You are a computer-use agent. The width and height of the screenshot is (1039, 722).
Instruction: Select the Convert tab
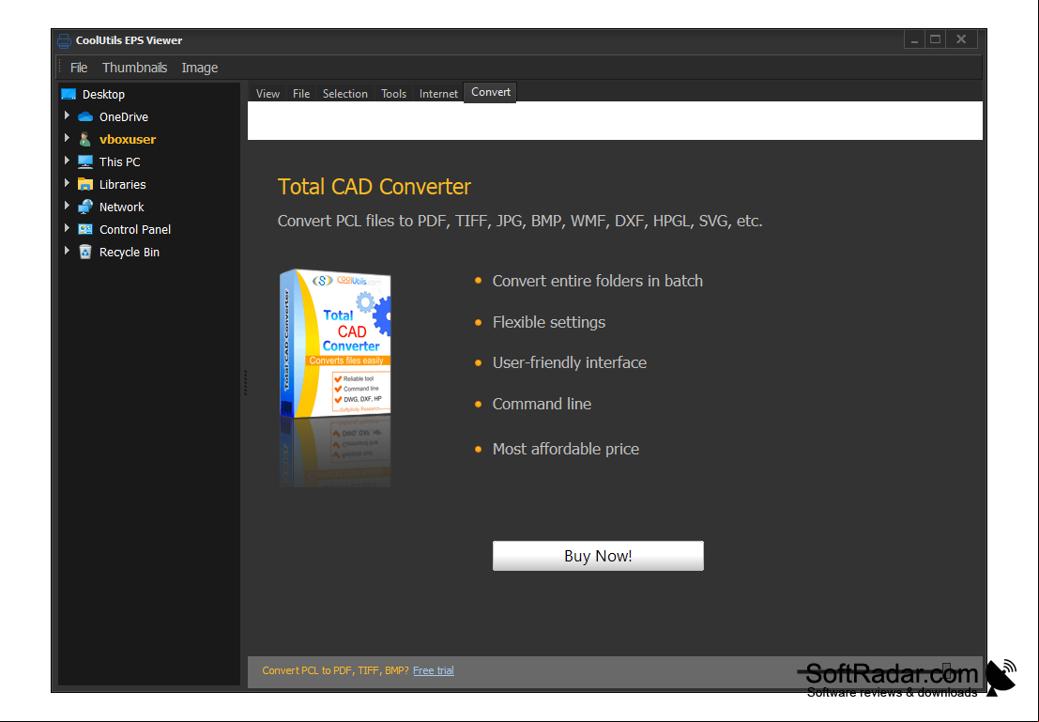click(490, 92)
